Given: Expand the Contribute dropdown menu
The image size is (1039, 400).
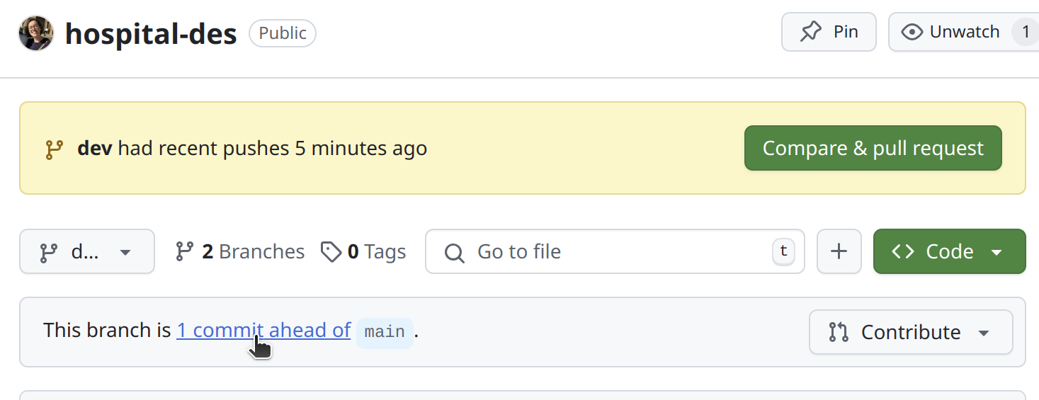Looking at the screenshot, I should [911, 332].
